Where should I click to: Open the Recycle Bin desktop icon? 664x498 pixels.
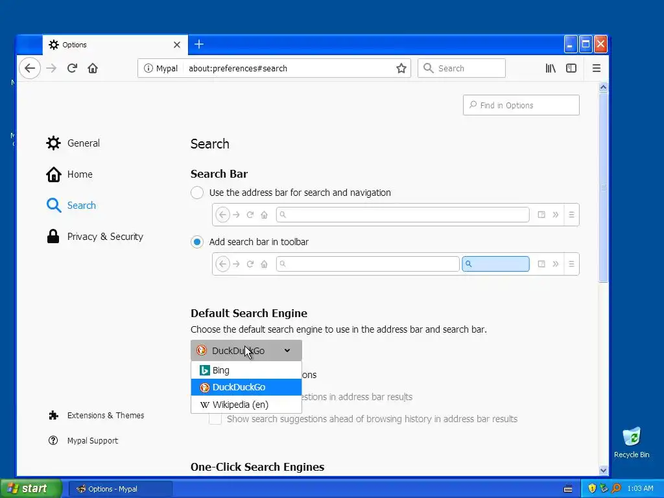coord(632,442)
